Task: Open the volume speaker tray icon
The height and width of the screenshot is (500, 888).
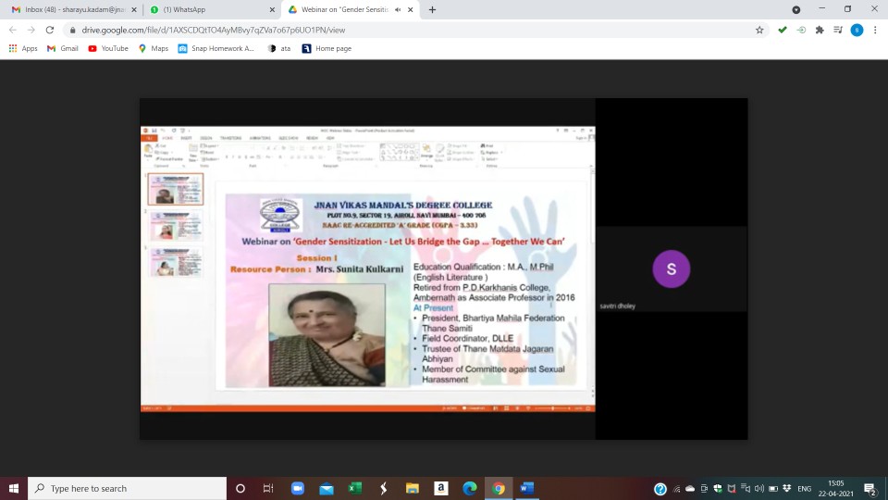Action: coord(758,489)
